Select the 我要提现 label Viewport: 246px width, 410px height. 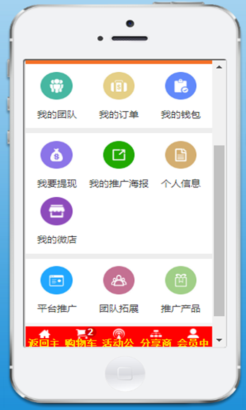57,184
